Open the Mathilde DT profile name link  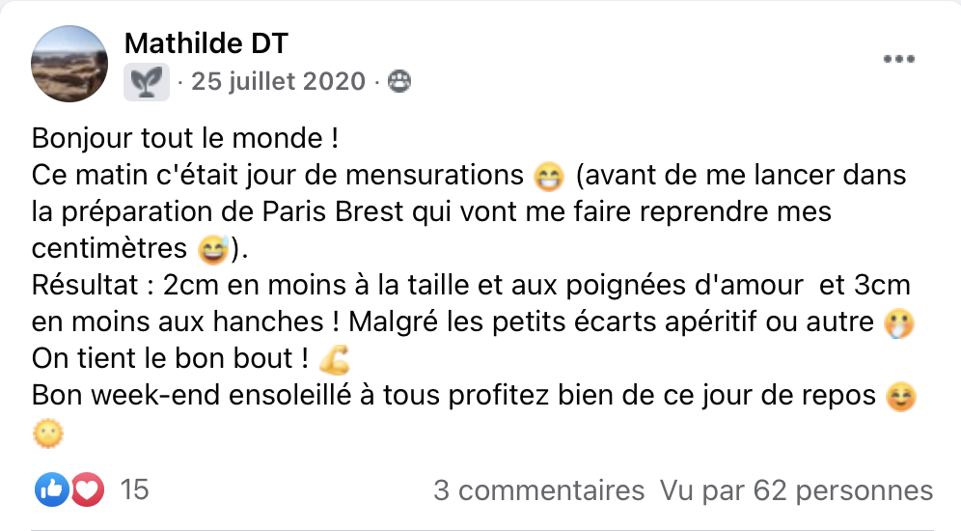pos(206,43)
